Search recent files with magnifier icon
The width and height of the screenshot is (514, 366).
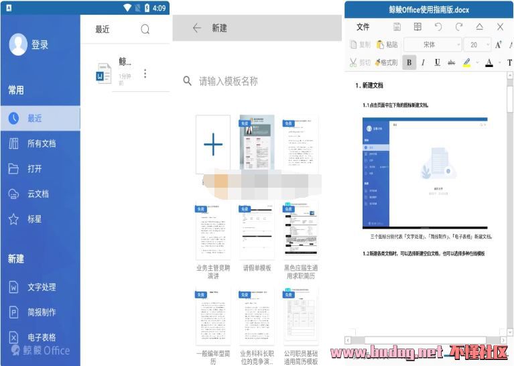point(145,29)
